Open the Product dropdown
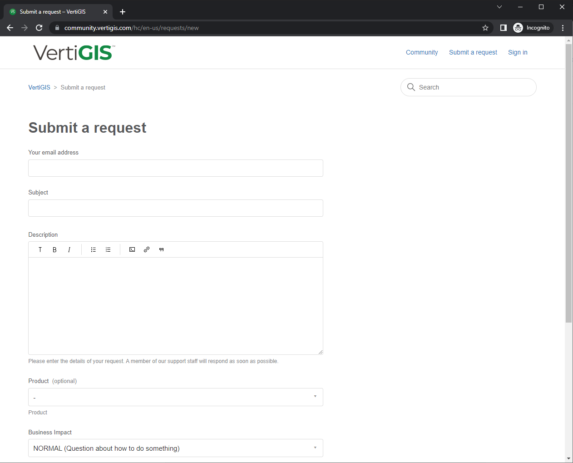573x463 pixels. click(x=176, y=397)
